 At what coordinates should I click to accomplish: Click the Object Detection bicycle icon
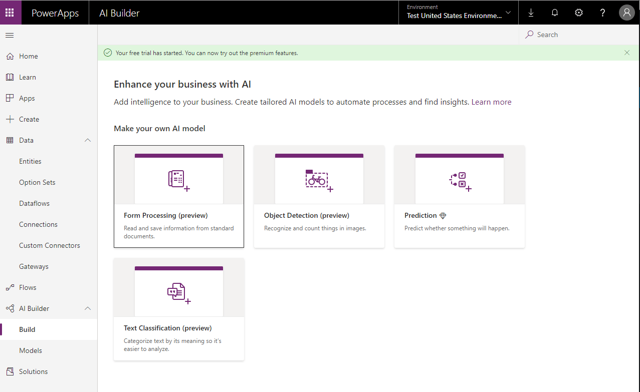(x=319, y=180)
